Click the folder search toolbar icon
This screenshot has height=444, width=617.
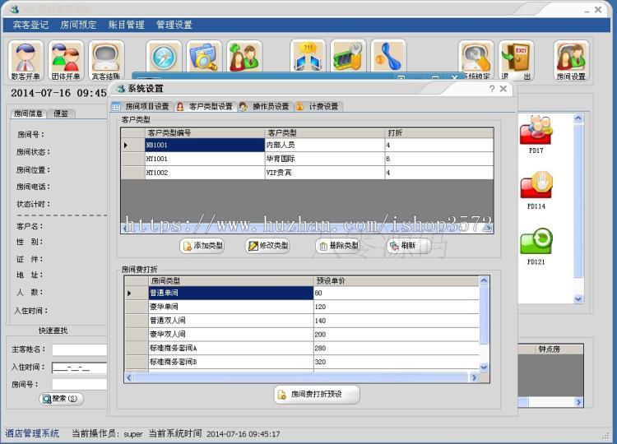coord(204,57)
